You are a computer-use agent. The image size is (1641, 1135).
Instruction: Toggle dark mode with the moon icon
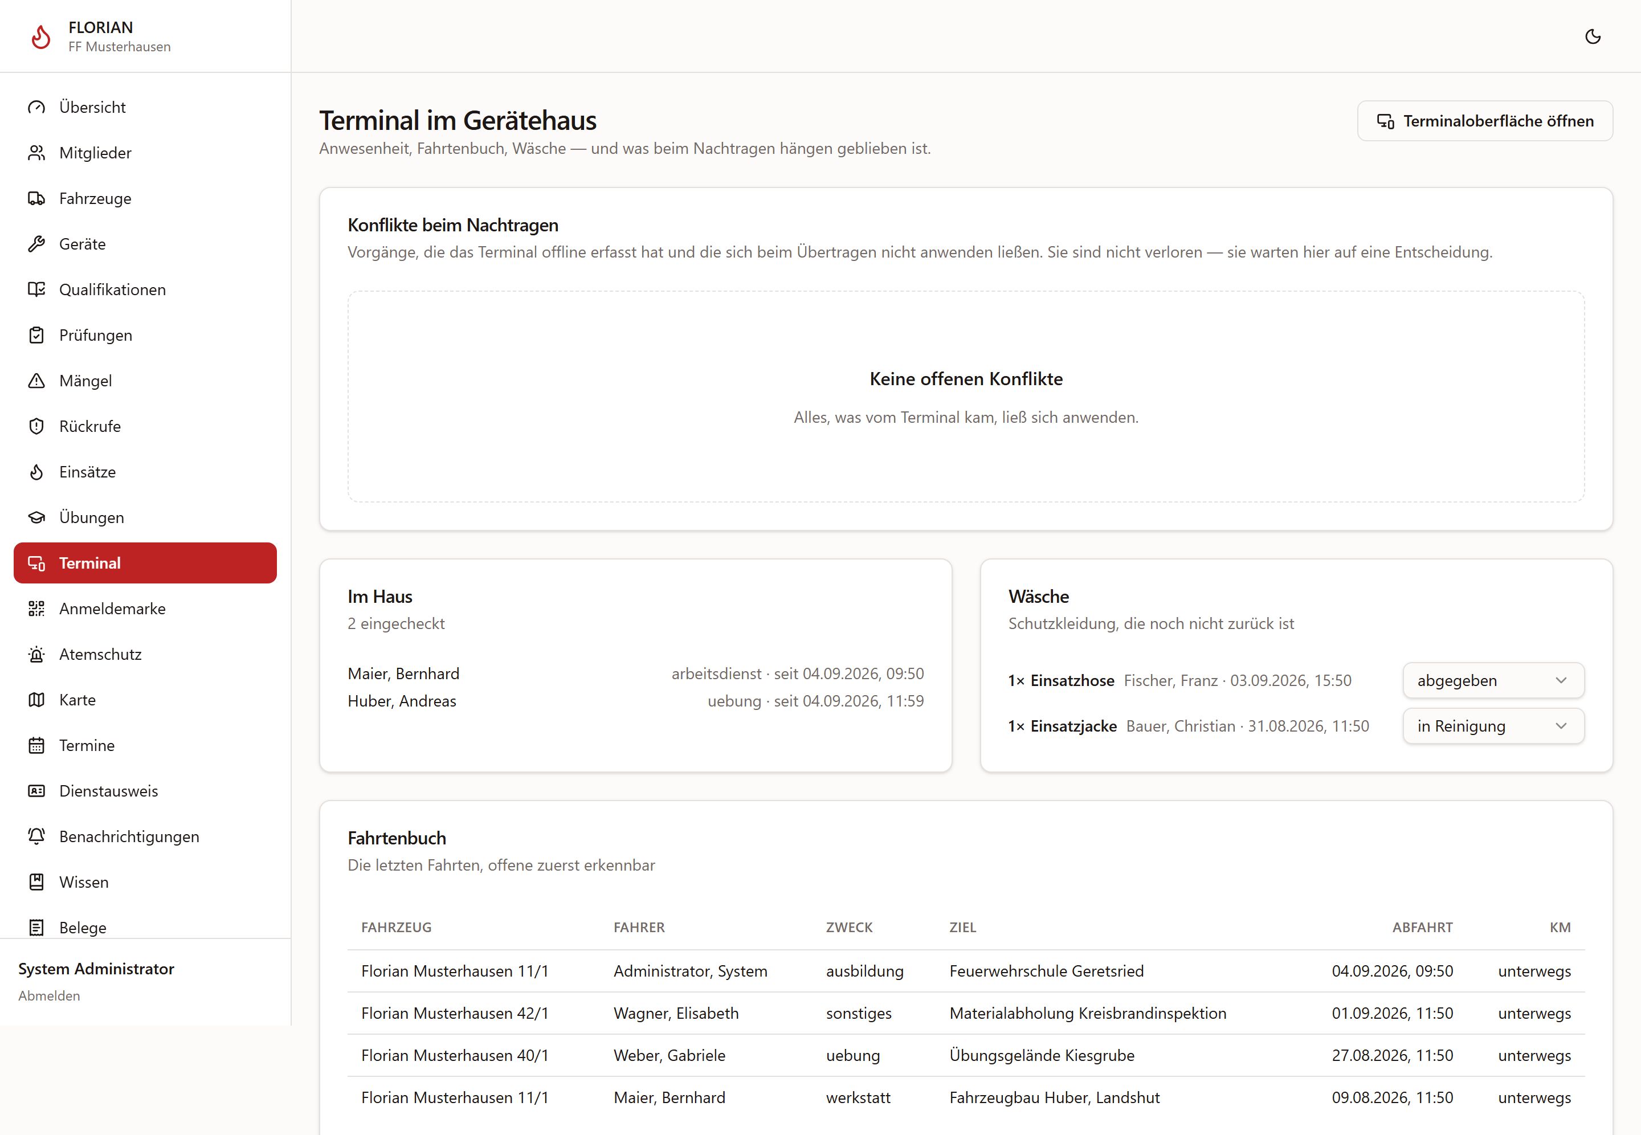1593,36
